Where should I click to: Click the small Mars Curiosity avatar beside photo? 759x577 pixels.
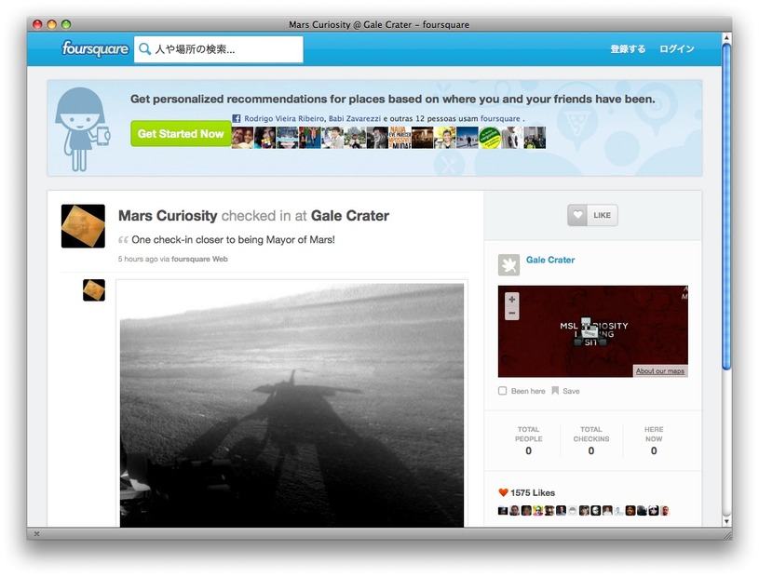click(x=94, y=290)
